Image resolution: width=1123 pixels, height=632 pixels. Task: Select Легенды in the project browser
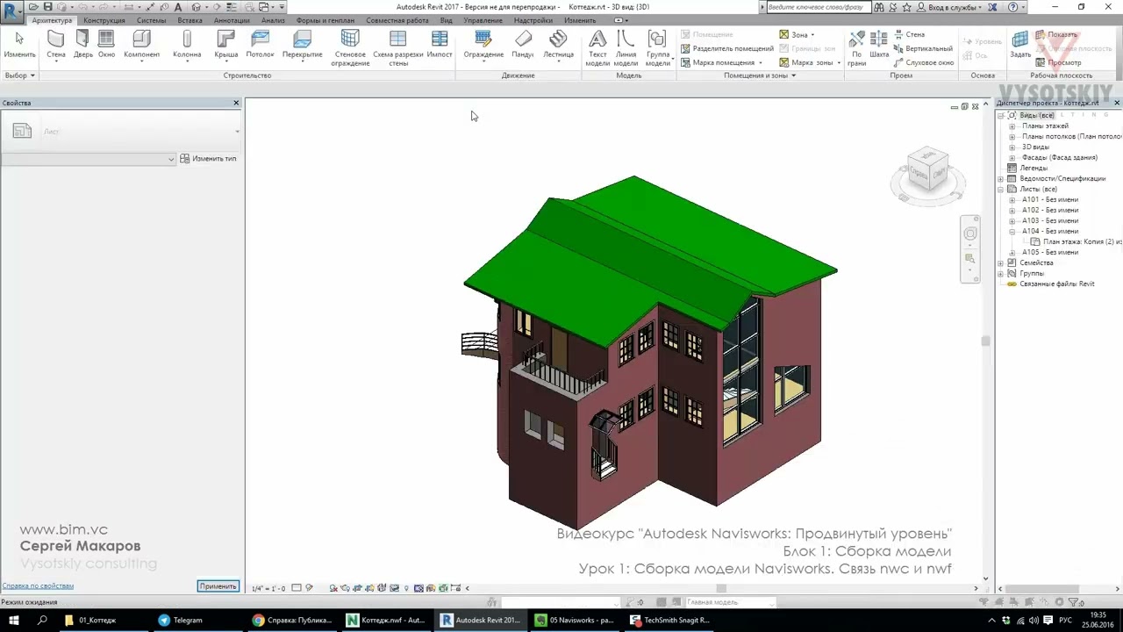coord(1034,169)
